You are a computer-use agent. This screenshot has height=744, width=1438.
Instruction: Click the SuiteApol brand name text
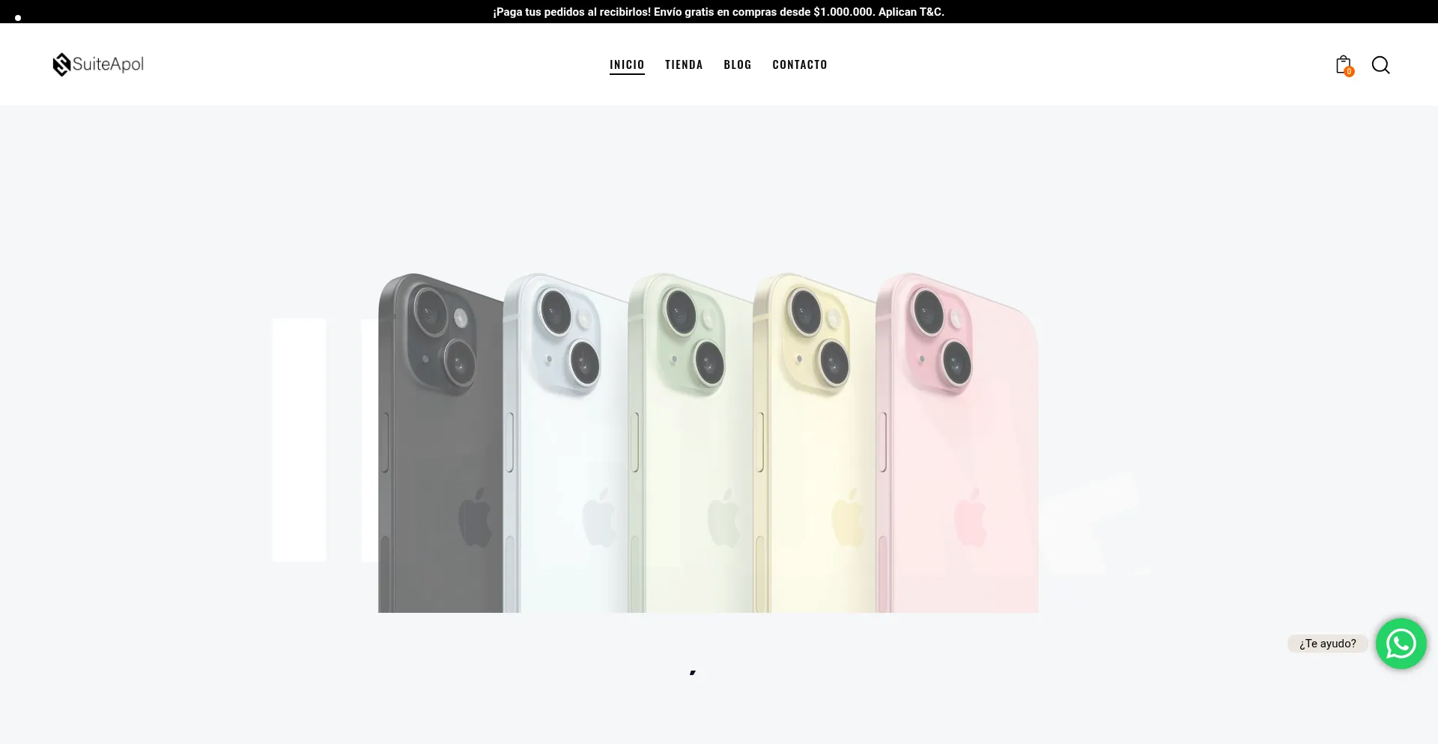click(x=109, y=64)
